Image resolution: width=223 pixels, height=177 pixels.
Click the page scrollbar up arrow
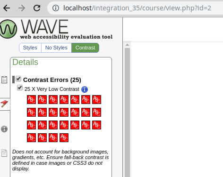[127, 45]
